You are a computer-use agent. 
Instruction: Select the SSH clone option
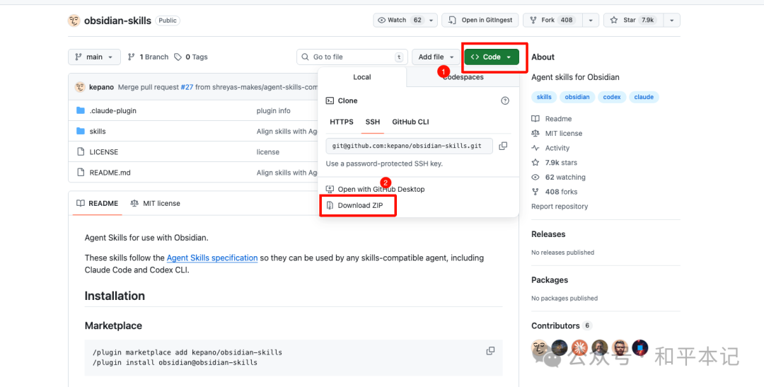coord(373,122)
